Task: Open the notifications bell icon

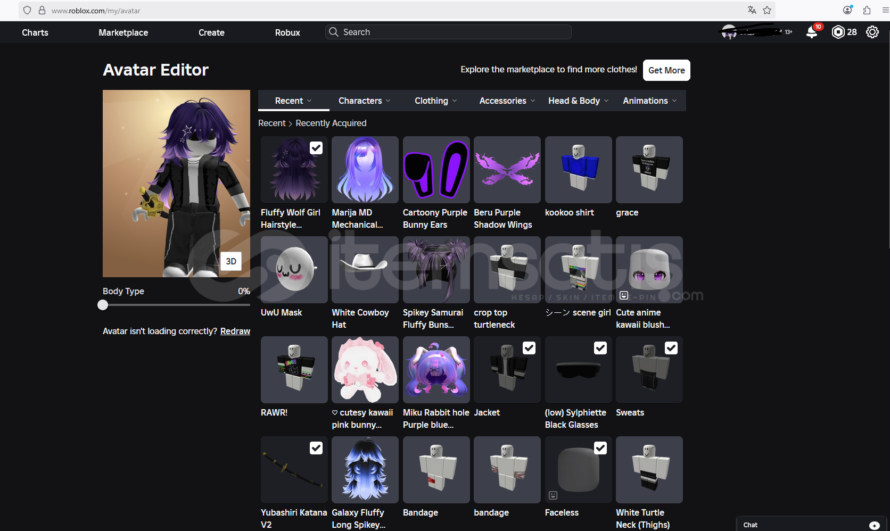Action: pyautogui.click(x=812, y=32)
